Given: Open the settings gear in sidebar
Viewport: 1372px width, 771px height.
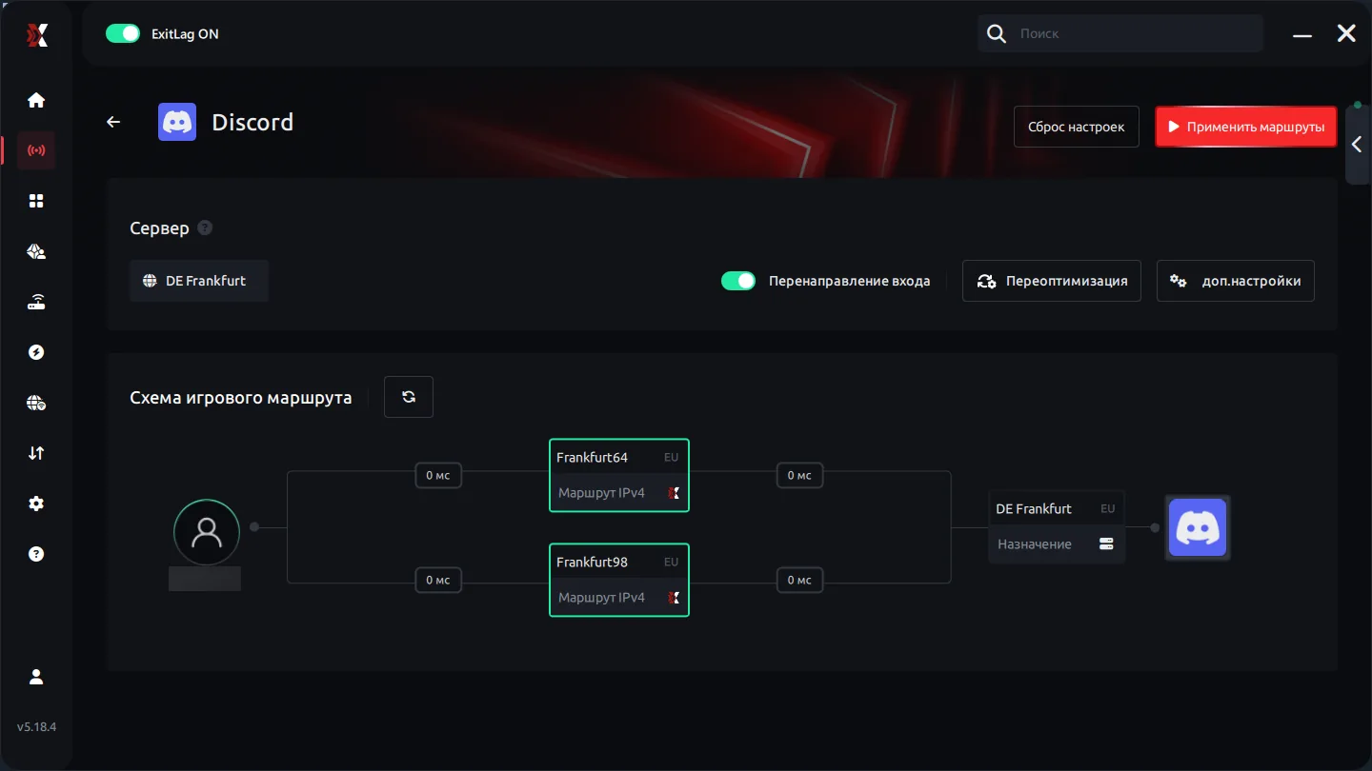Looking at the screenshot, I should (36, 504).
